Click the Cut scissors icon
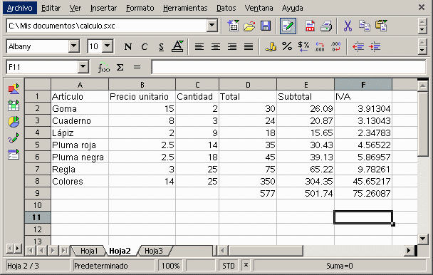Screen dimensions: 433x275 pyautogui.click(x=348, y=26)
